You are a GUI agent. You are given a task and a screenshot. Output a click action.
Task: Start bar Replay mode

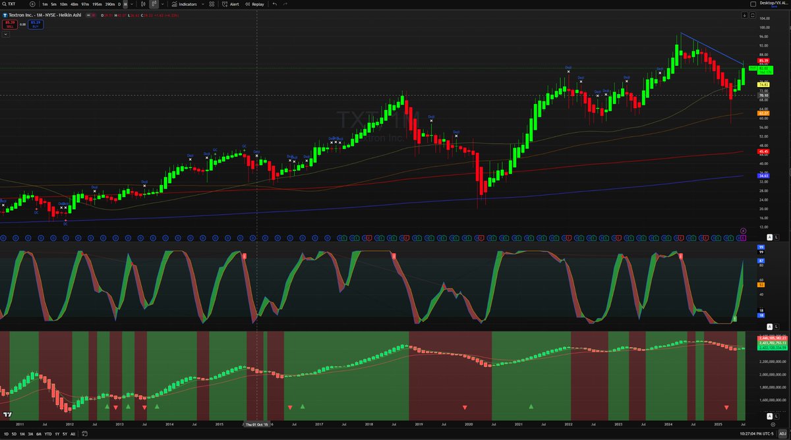[x=254, y=4]
